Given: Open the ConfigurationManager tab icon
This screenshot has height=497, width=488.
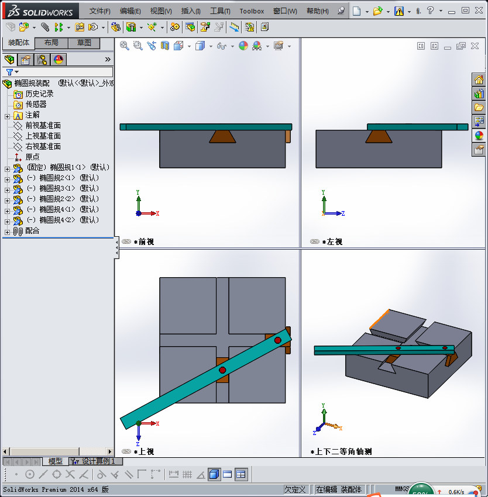Looking at the screenshot, I should 42,59.
